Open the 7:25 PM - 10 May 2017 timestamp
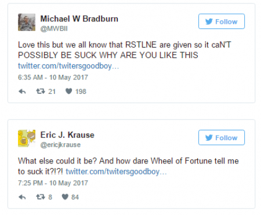This screenshot has height=215, width=261. click(x=53, y=183)
